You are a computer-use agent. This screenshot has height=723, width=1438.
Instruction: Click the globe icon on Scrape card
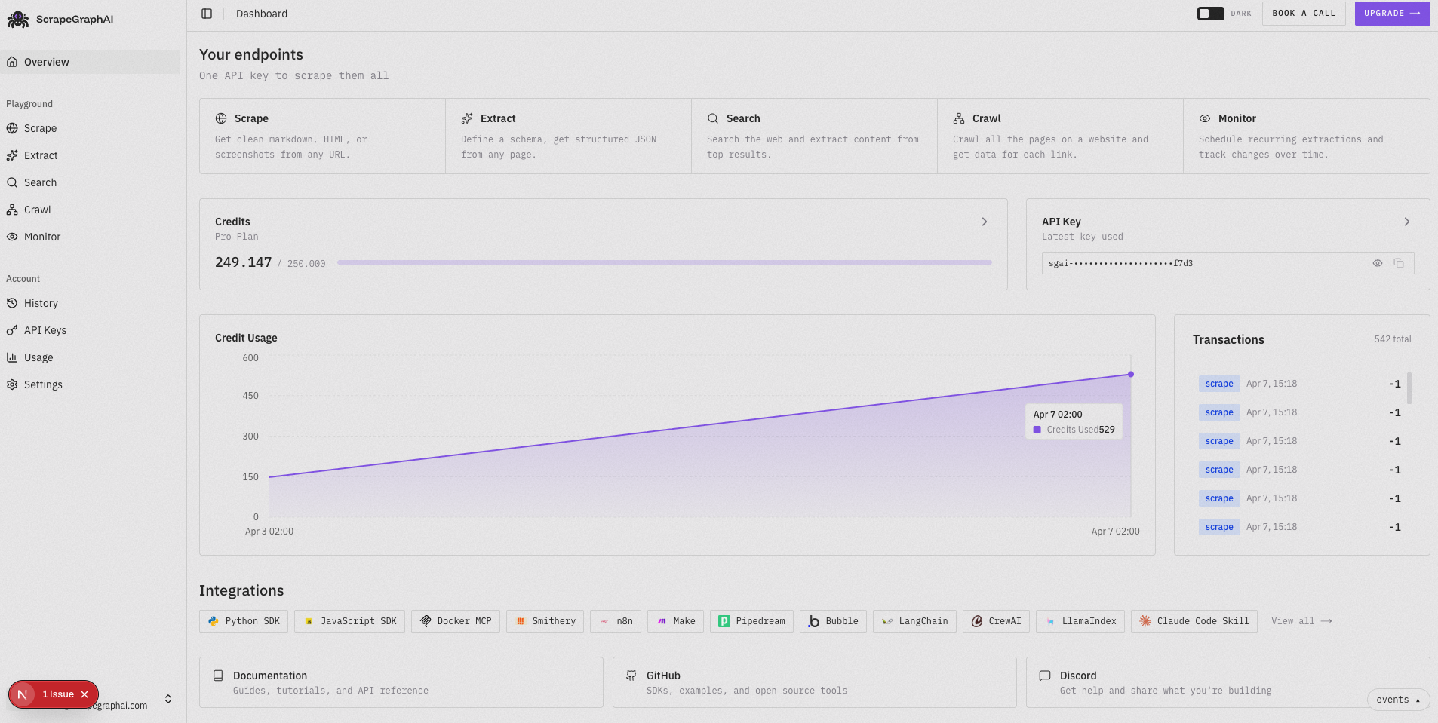[221, 118]
